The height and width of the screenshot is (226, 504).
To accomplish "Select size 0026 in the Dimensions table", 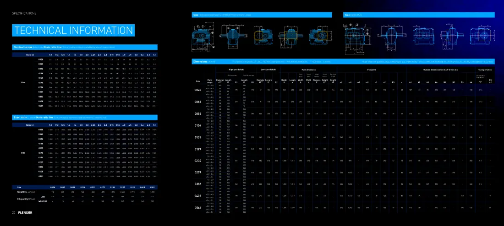I will pyautogui.click(x=198, y=90).
